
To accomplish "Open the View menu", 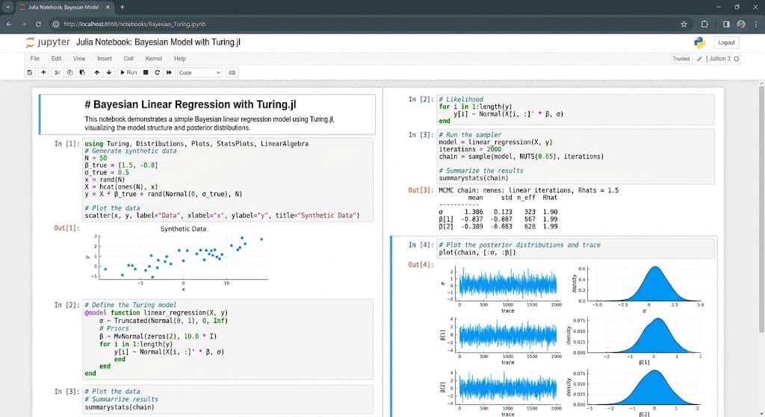I will coord(79,58).
